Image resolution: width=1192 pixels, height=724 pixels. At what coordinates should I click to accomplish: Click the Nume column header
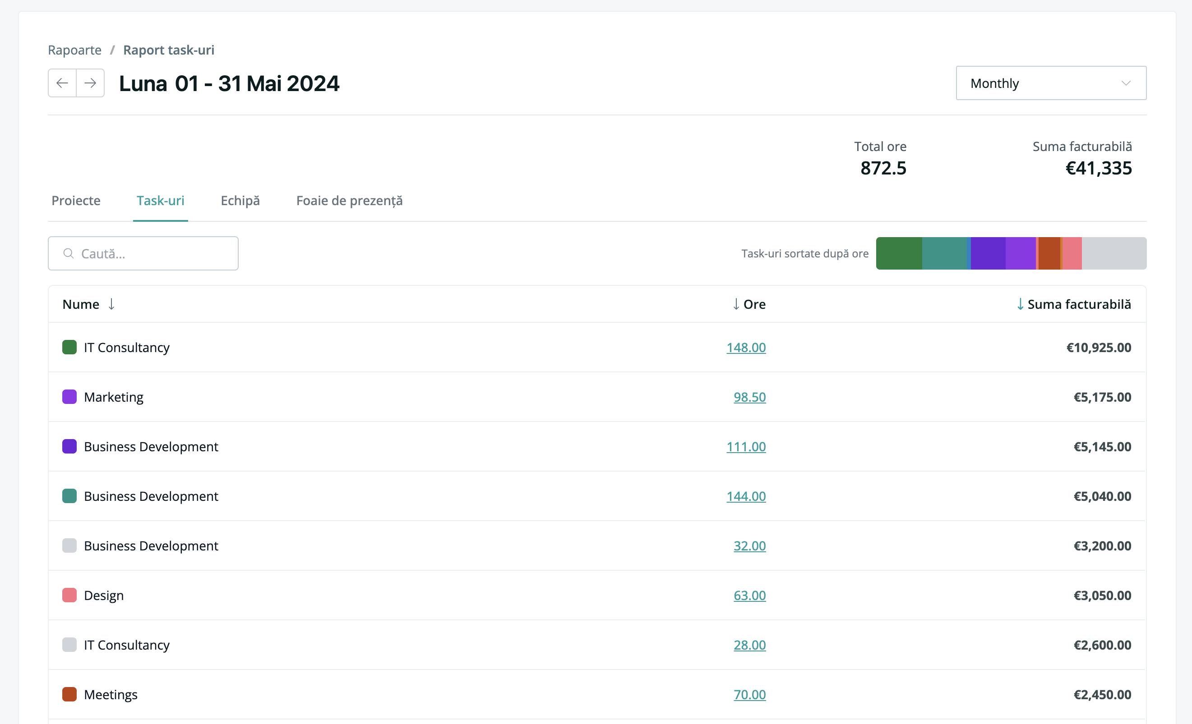click(x=81, y=304)
